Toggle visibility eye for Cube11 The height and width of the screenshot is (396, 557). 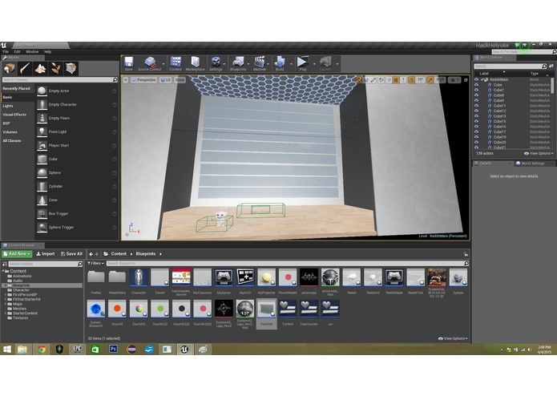pos(476,106)
